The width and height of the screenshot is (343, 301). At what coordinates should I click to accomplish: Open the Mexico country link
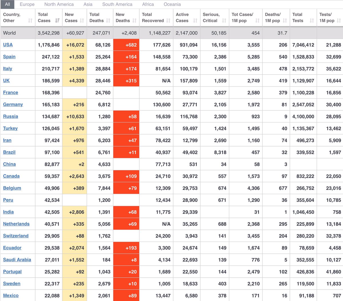(11, 296)
